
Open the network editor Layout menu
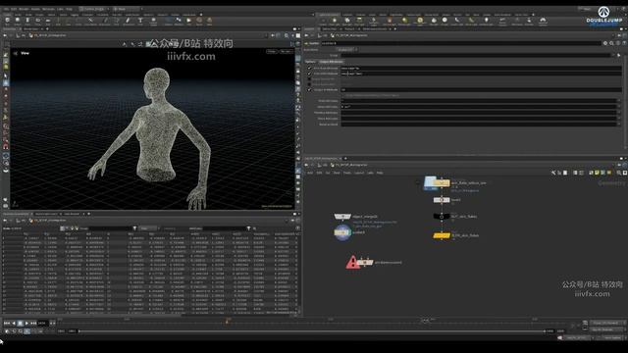359,173
